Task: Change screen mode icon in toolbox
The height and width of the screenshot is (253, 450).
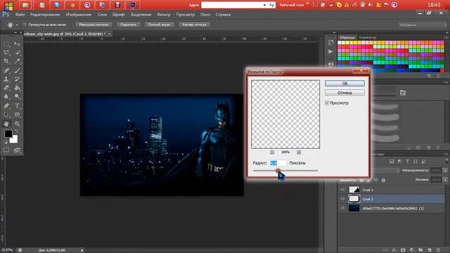Action: (17, 150)
